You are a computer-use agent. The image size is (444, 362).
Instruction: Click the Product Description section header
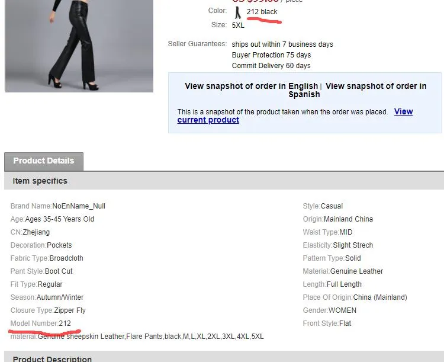point(52,358)
